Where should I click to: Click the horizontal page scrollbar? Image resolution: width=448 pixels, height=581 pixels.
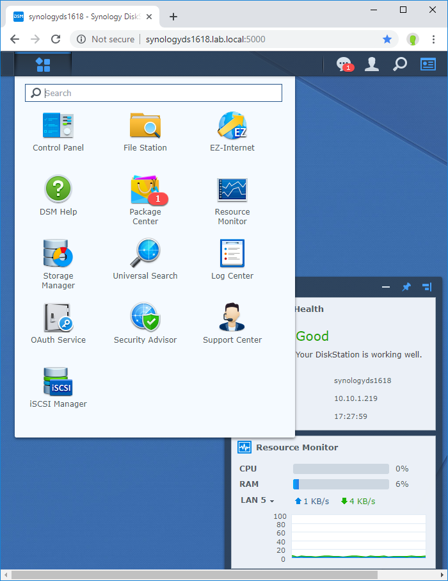[195, 575]
